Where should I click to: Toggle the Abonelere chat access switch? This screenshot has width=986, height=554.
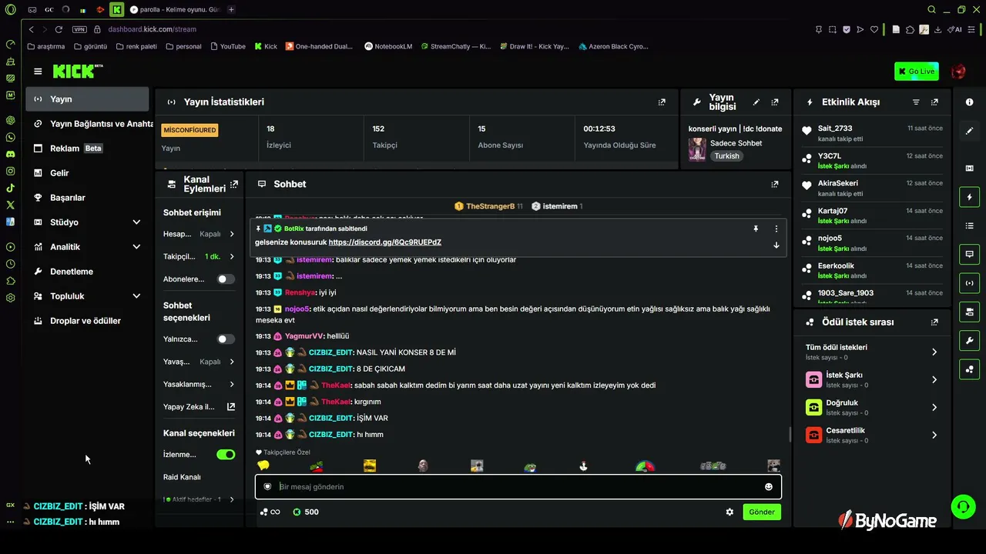click(x=226, y=279)
